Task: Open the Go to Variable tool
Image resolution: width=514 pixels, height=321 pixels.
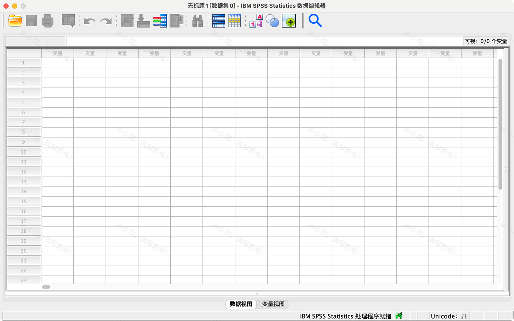Action: (143, 21)
